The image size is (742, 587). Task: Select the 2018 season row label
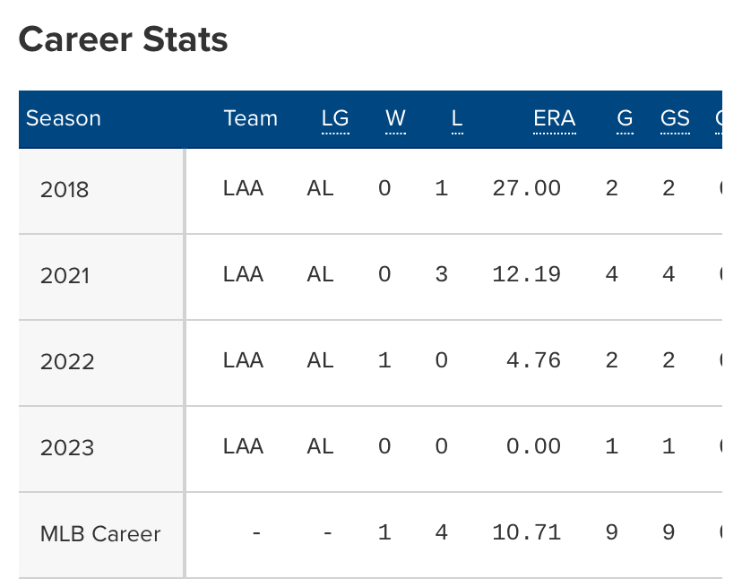tap(65, 190)
